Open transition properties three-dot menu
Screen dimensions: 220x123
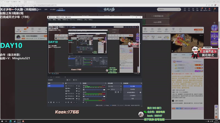coord(121,92)
